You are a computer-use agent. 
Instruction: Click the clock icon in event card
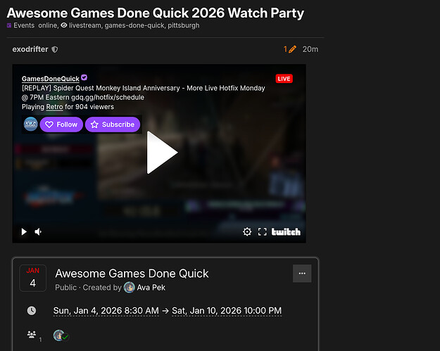click(32, 310)
